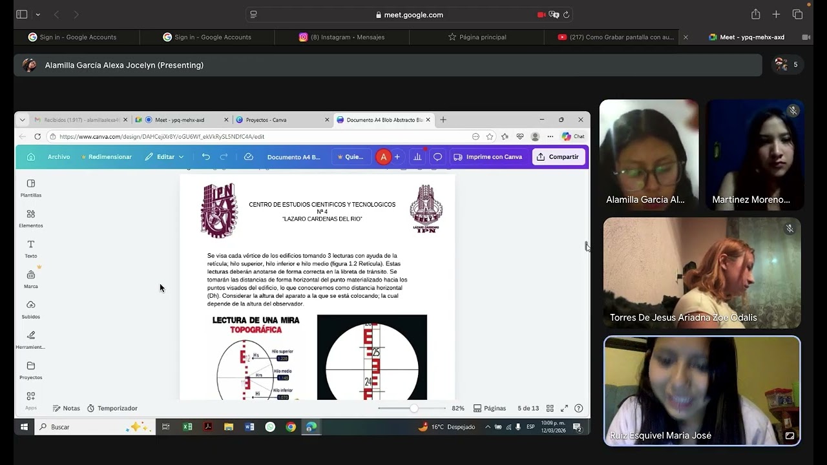Reload the Edge page with refresh icon
The height and width of the screenshot is (465, 827).
(37, 136)
